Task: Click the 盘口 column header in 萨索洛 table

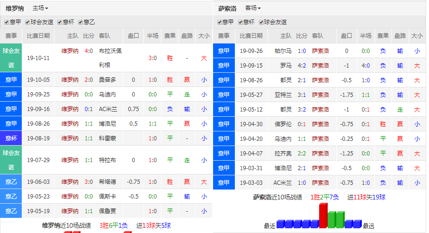Action: pyautogui.click(x=347, y=36)
